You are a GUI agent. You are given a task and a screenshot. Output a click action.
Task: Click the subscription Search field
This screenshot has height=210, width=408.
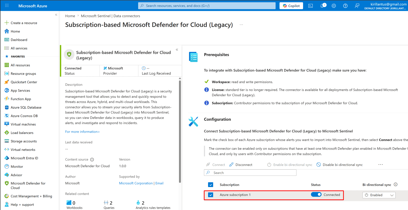(250, 173)
